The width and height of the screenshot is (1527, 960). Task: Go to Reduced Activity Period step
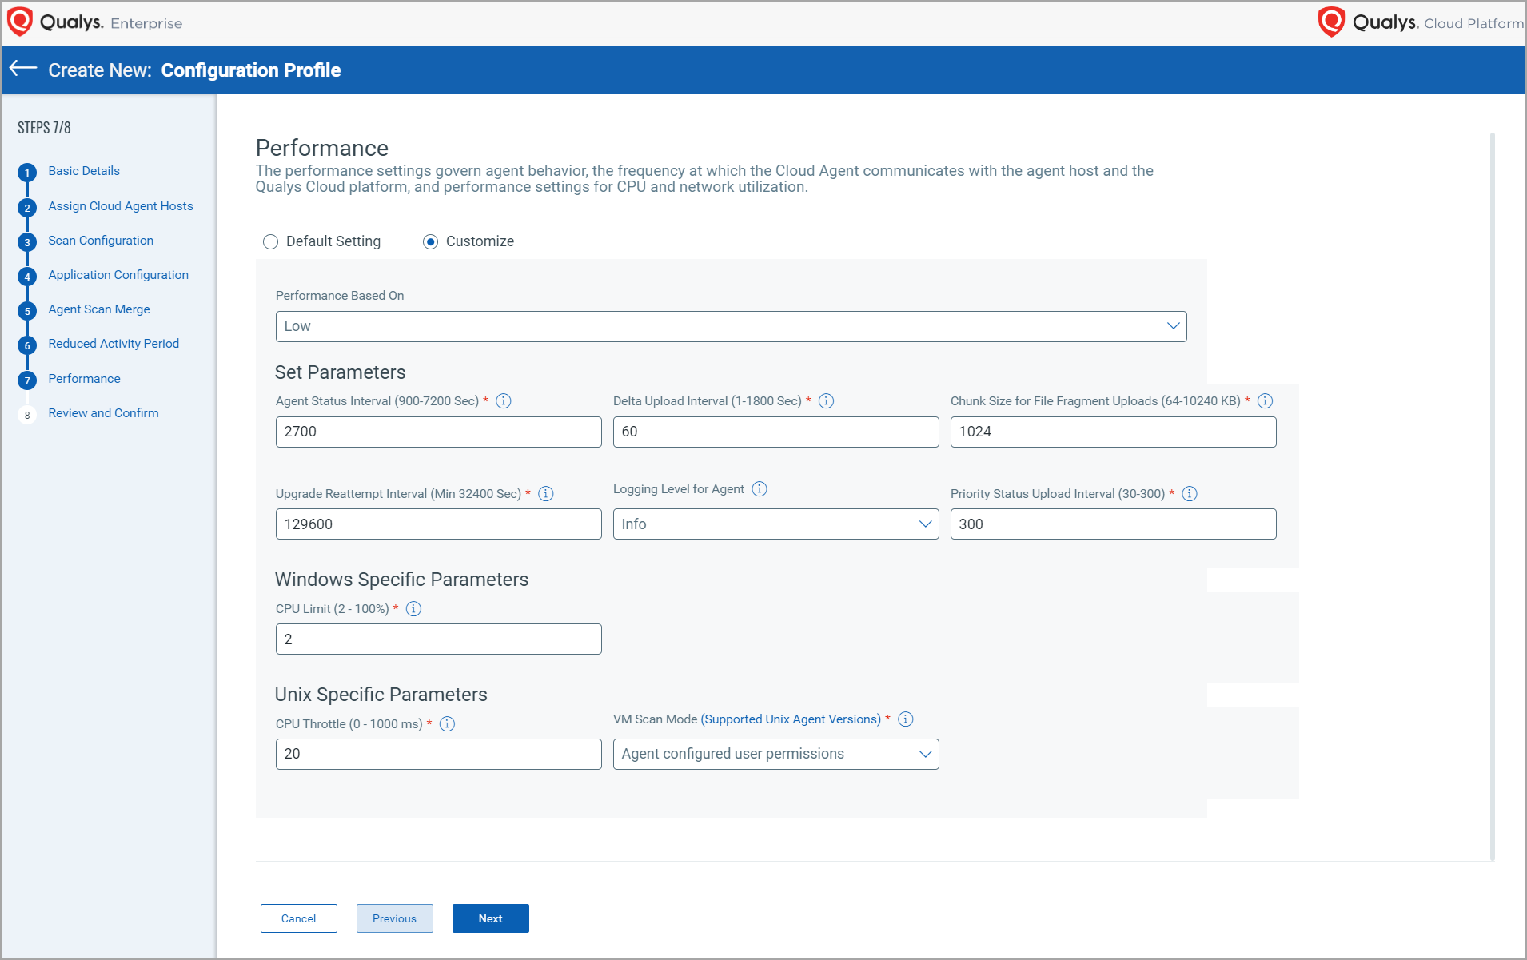point(114,344)
